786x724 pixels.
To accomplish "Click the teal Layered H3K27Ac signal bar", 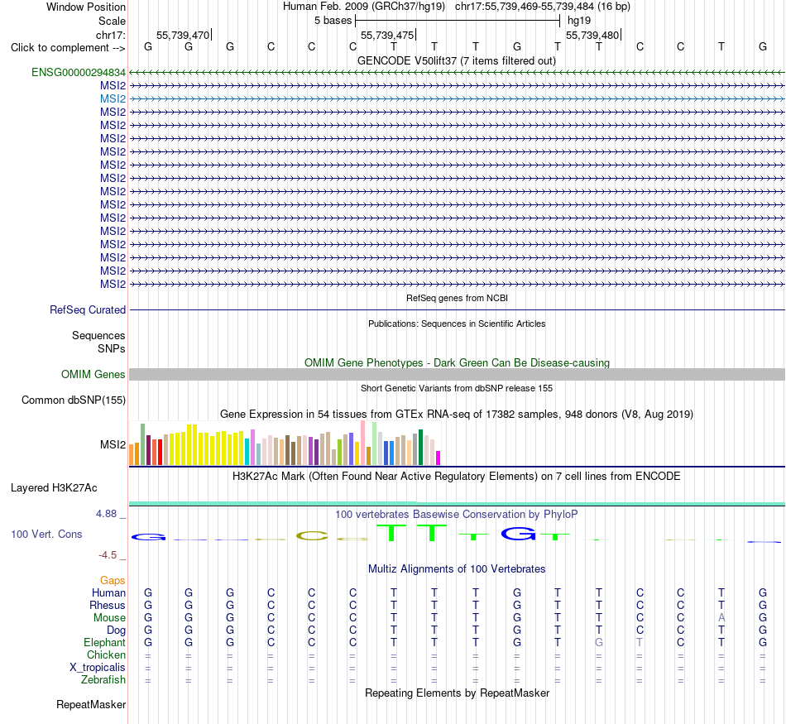I will coord(457,503).
